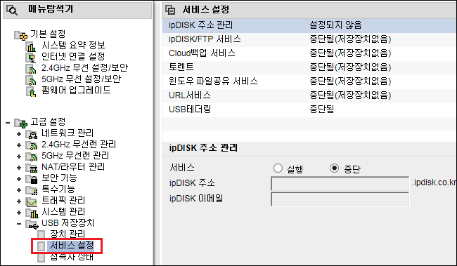457x266 pixels.
Task: Click the 트래픽 관리 graph icon
Action: click(32, 201)
